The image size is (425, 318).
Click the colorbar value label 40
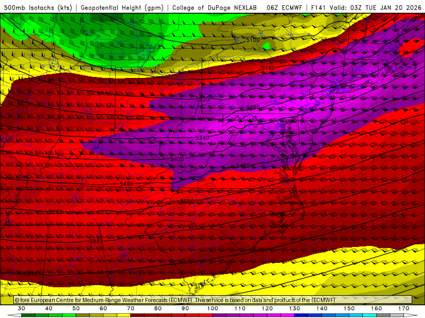click(49, 308)
